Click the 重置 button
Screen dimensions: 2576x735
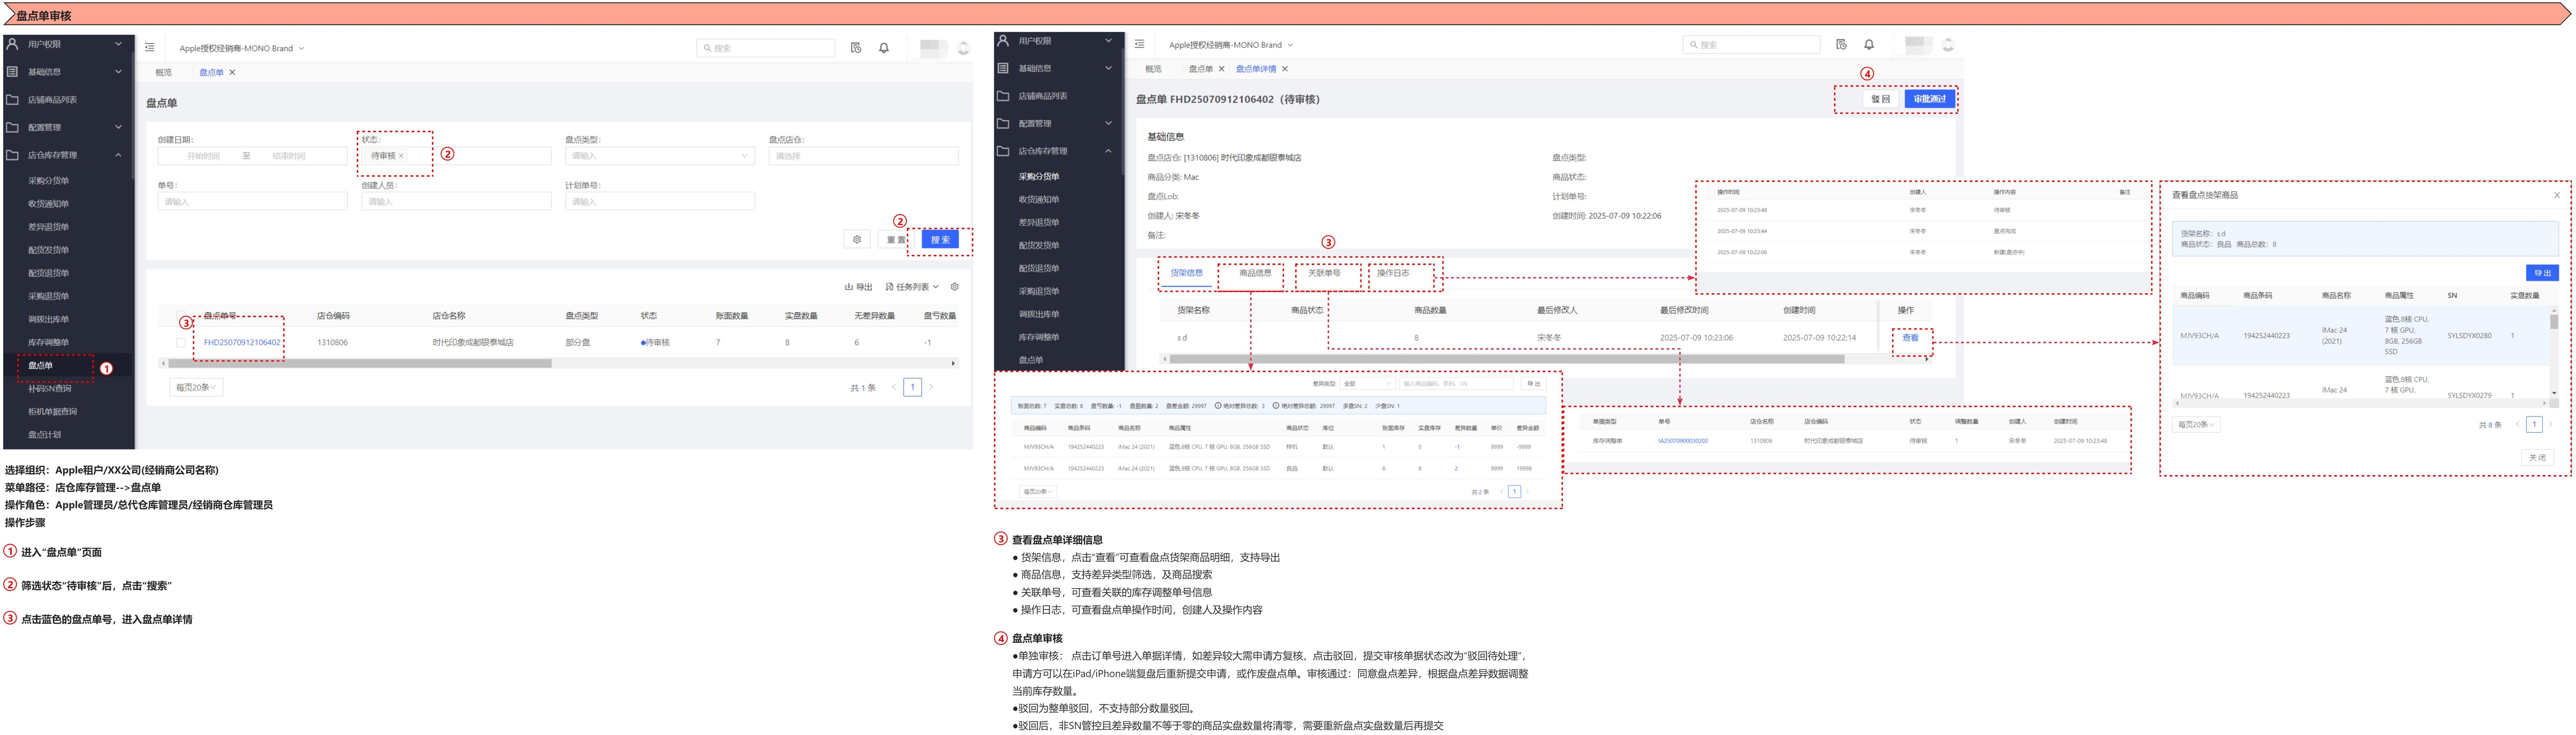[895, 240]
